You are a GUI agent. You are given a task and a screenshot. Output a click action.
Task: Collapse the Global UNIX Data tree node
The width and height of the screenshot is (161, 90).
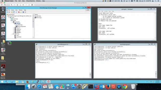(12, 34)
